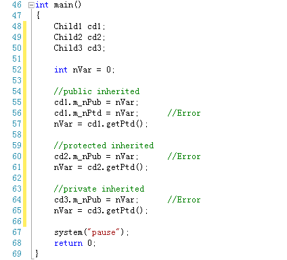287x260 pixels.
Task: Click the 'return 0;' statement
Action: 75,243
